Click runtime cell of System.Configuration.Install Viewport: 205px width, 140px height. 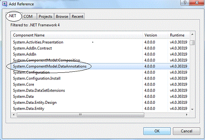(178, 78)
